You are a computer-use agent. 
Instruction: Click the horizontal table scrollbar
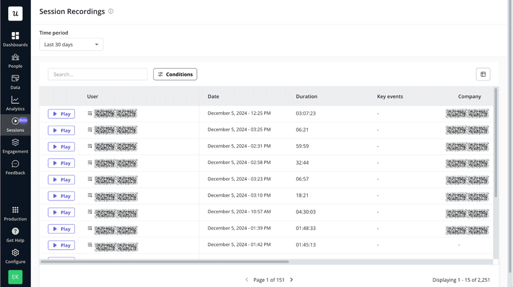164,261
